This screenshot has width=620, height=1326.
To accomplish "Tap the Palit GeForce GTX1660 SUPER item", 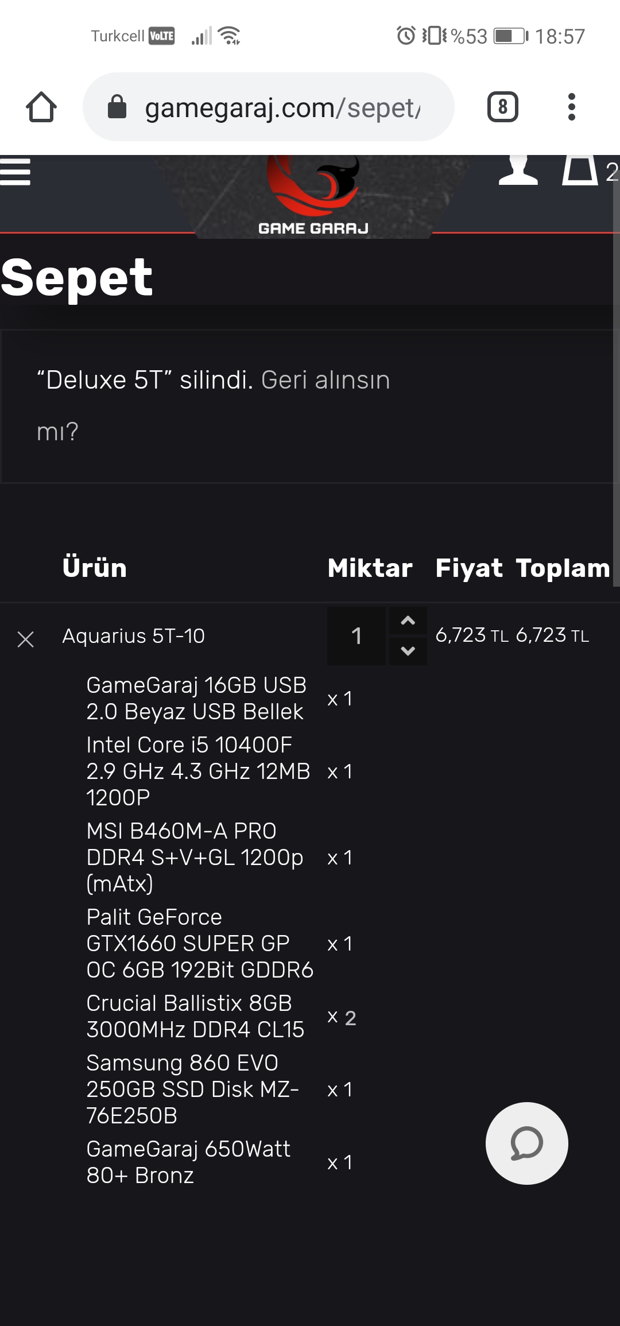I will 200,943.
